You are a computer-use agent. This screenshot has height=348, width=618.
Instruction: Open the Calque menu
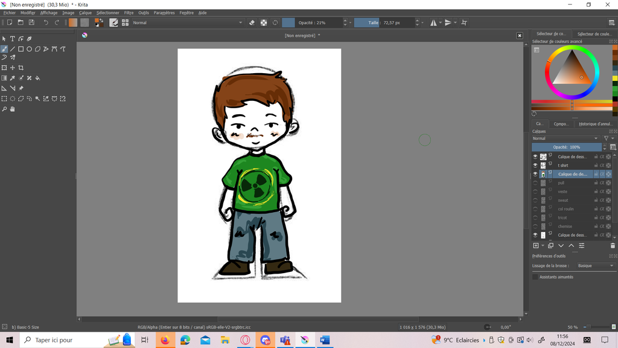[85, 13]
